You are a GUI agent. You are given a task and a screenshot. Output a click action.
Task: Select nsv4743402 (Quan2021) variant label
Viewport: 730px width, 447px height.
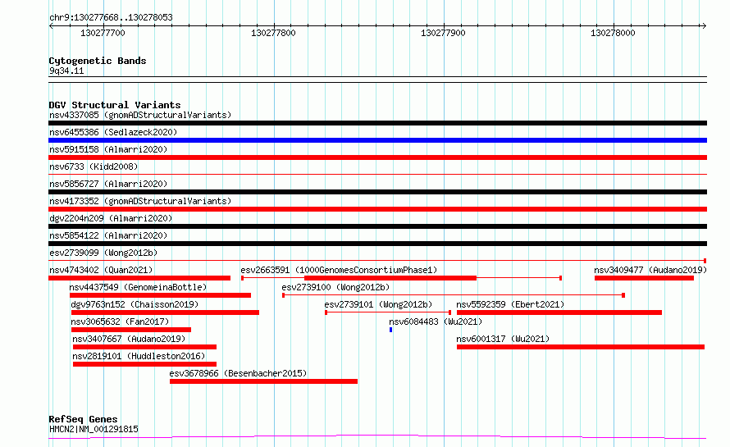tap(101, 270)
